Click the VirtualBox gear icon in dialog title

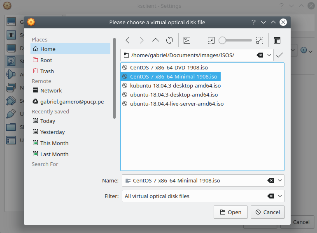31,22
